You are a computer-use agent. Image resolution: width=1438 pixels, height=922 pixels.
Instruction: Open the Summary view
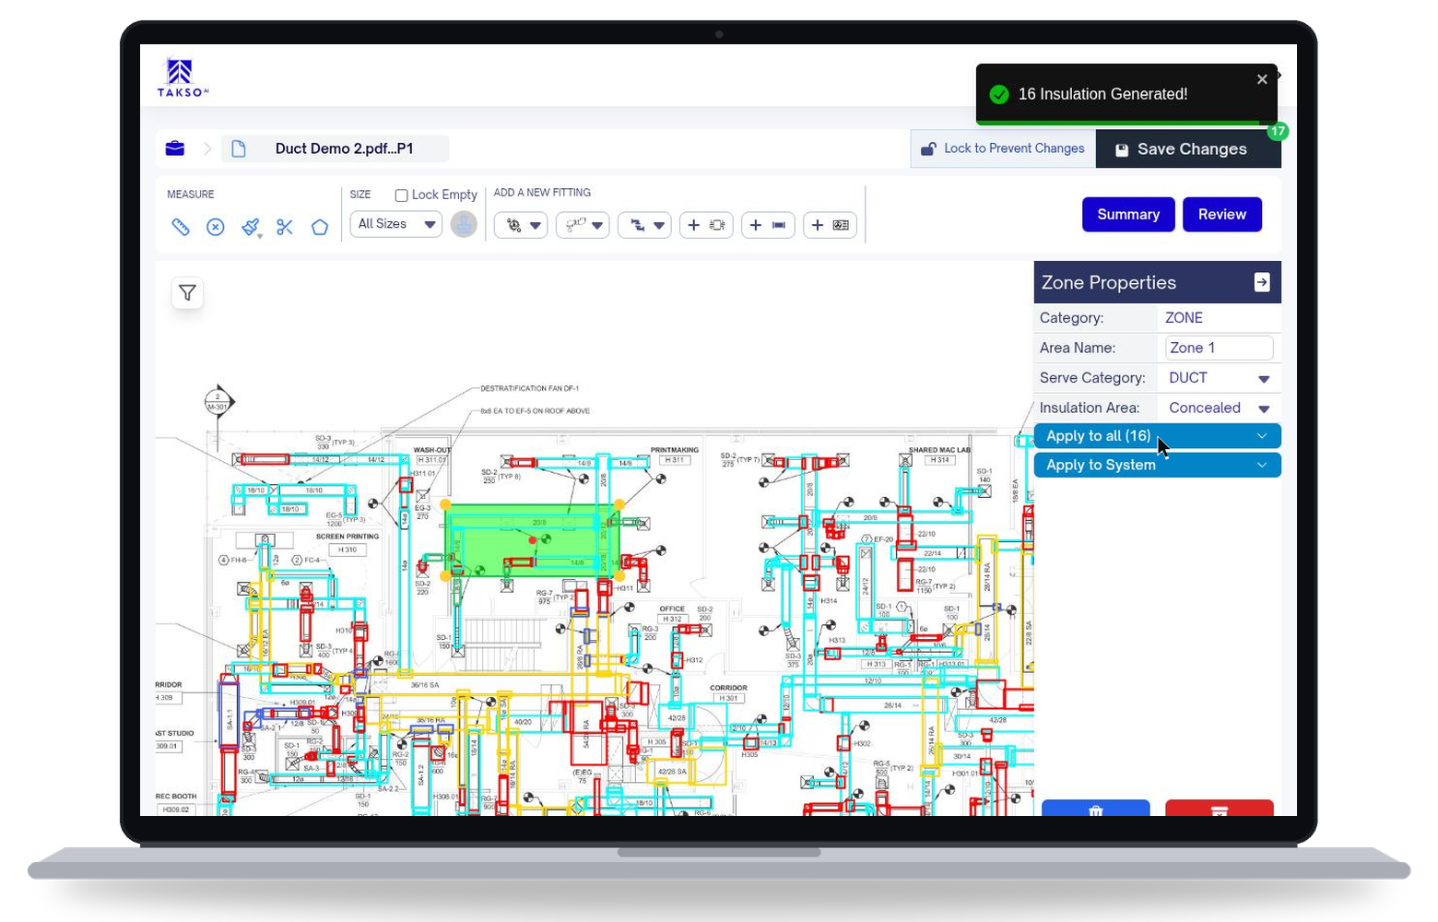[x=1128, y=214]
